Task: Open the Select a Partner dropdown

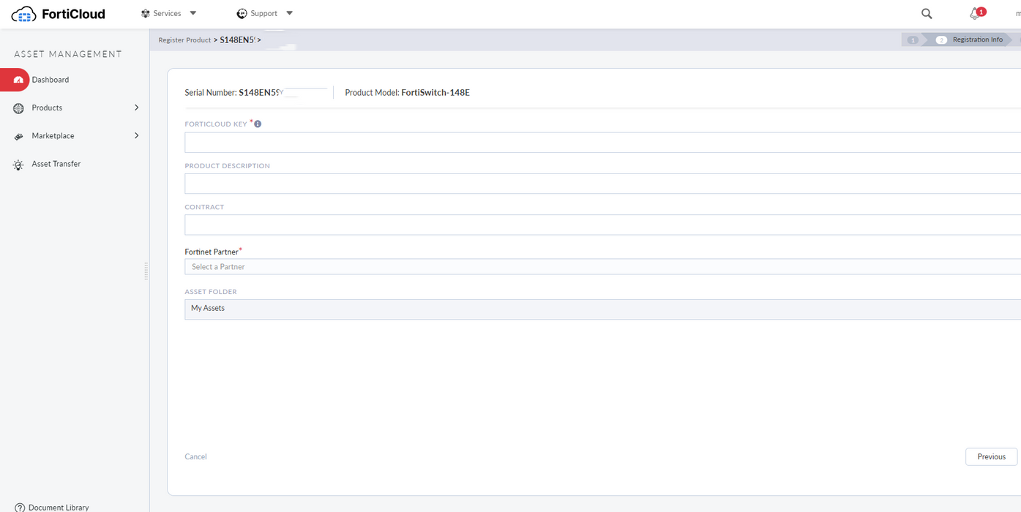Action: click(x=602, y=267)
